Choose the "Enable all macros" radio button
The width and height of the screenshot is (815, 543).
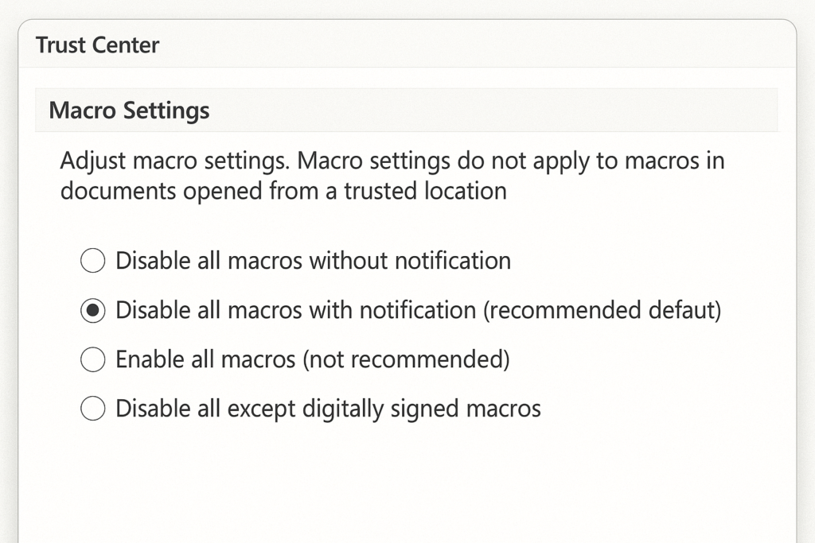coord(93,360)
